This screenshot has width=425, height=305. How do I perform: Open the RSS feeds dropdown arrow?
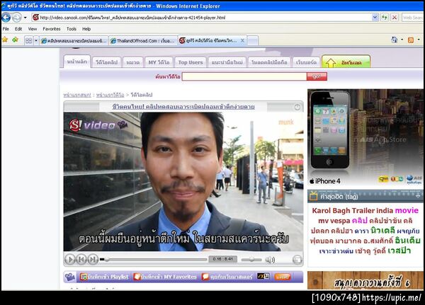[419, 40]
